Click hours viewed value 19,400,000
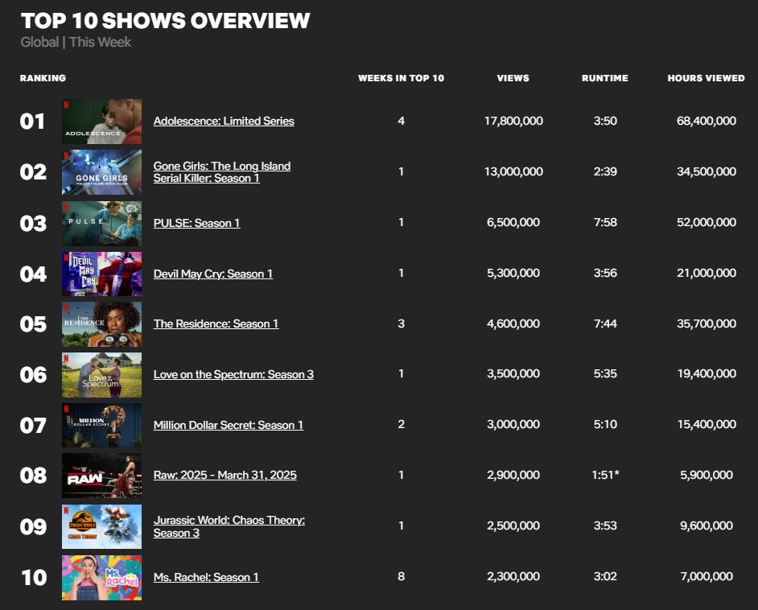 pos(707,373)
